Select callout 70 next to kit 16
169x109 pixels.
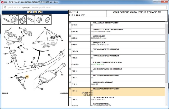click(x=11, y=77)
